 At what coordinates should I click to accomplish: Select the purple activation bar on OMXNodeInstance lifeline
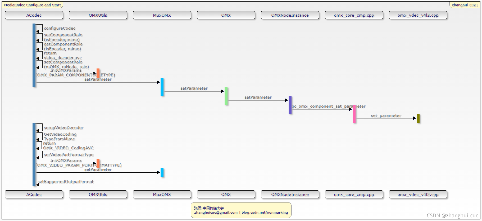[290, 105]
